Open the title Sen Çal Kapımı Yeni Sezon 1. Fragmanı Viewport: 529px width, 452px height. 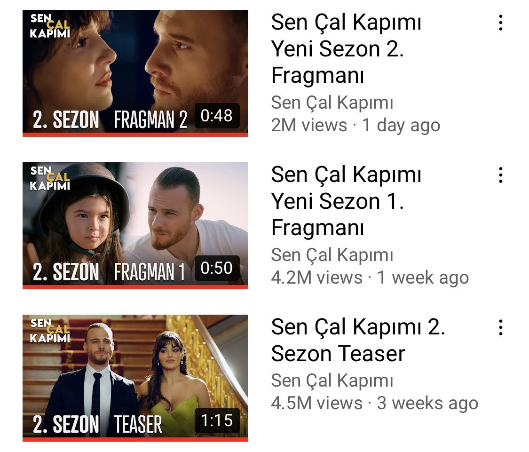[346, 201]
